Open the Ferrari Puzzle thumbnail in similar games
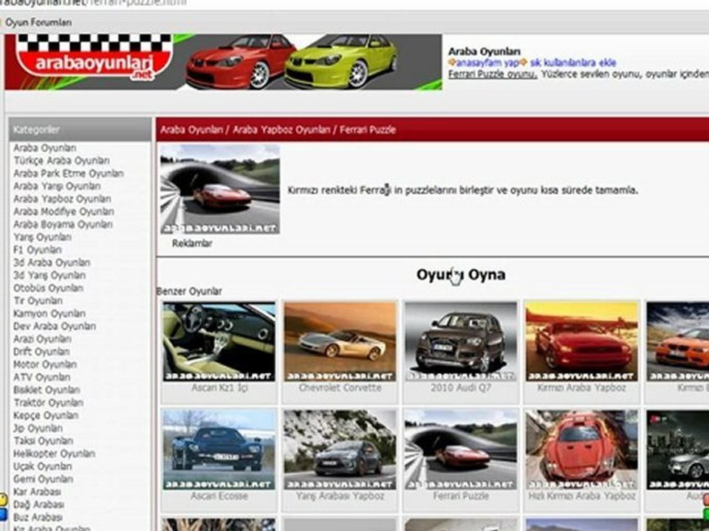This screenshot has width=709, height=531. pos(461,450)
